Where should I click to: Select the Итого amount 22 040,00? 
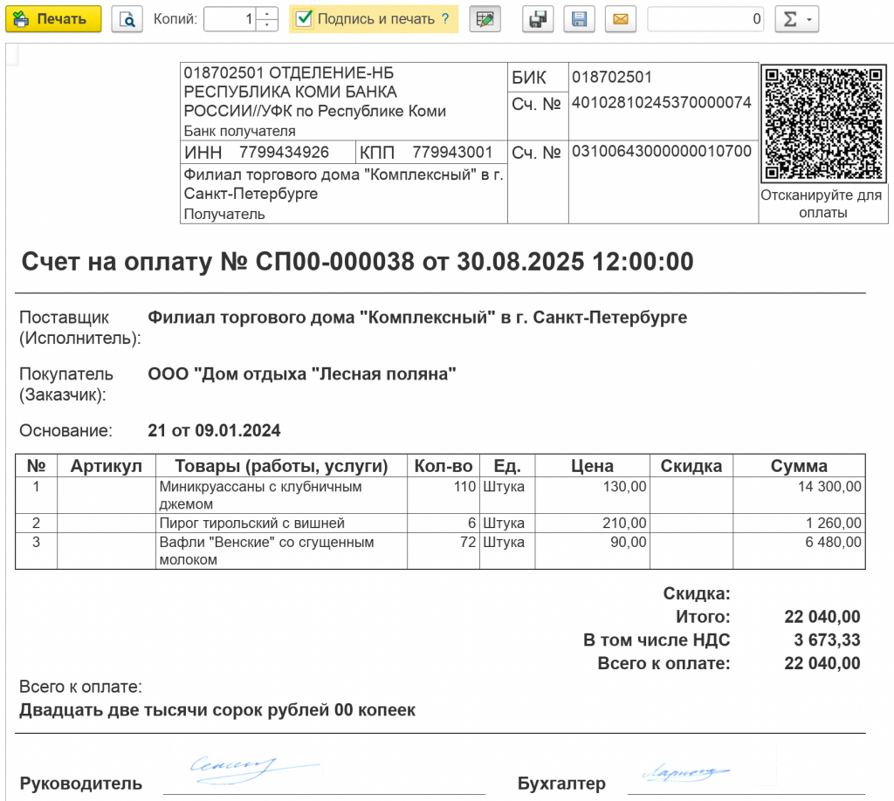pyautogui.click(x=822, y=616)
